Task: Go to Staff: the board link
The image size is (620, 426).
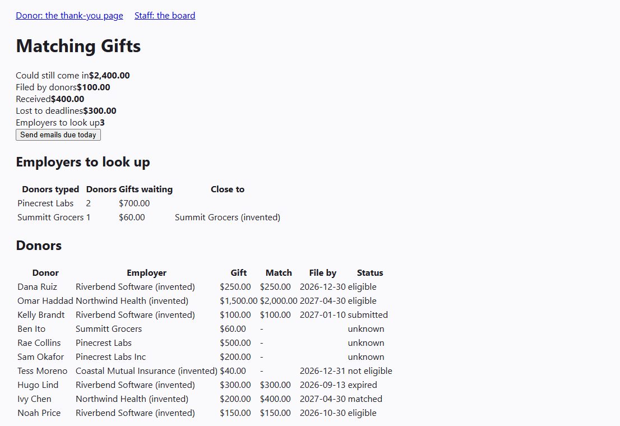Action: 165,16
